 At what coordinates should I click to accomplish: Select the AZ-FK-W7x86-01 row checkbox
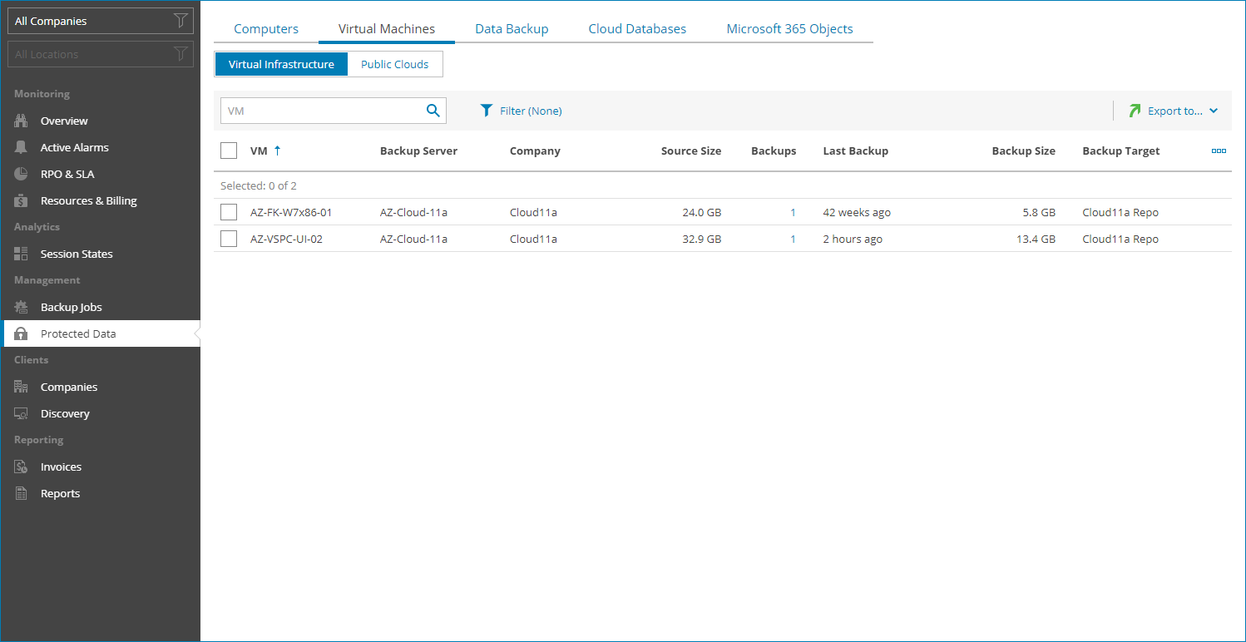coord(229,212)
